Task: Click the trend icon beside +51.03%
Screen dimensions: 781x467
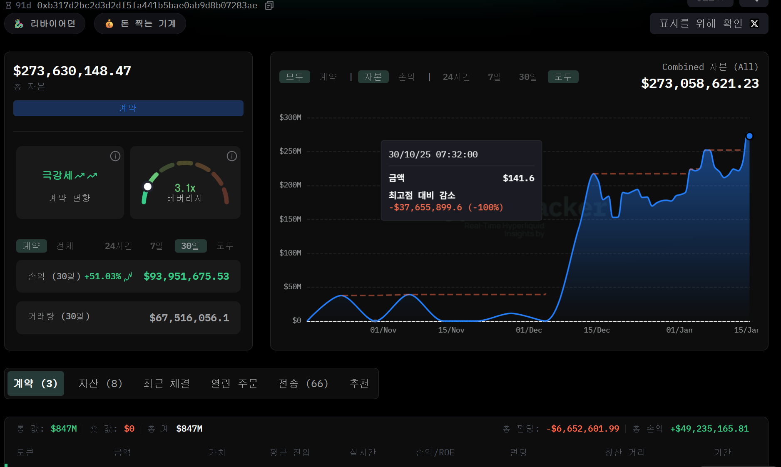Action: tap(128, 276)
